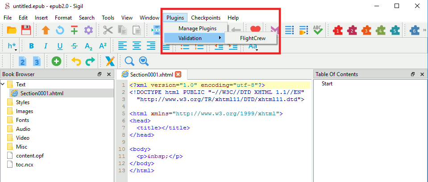This screenshot has width=428, height=182.
Task: Click the magnifier with heart icon
Action: click(x=144, y=61)
